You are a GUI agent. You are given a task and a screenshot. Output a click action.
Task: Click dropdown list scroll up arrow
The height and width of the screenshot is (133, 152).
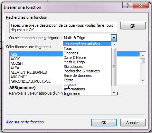tap(114, 45)
